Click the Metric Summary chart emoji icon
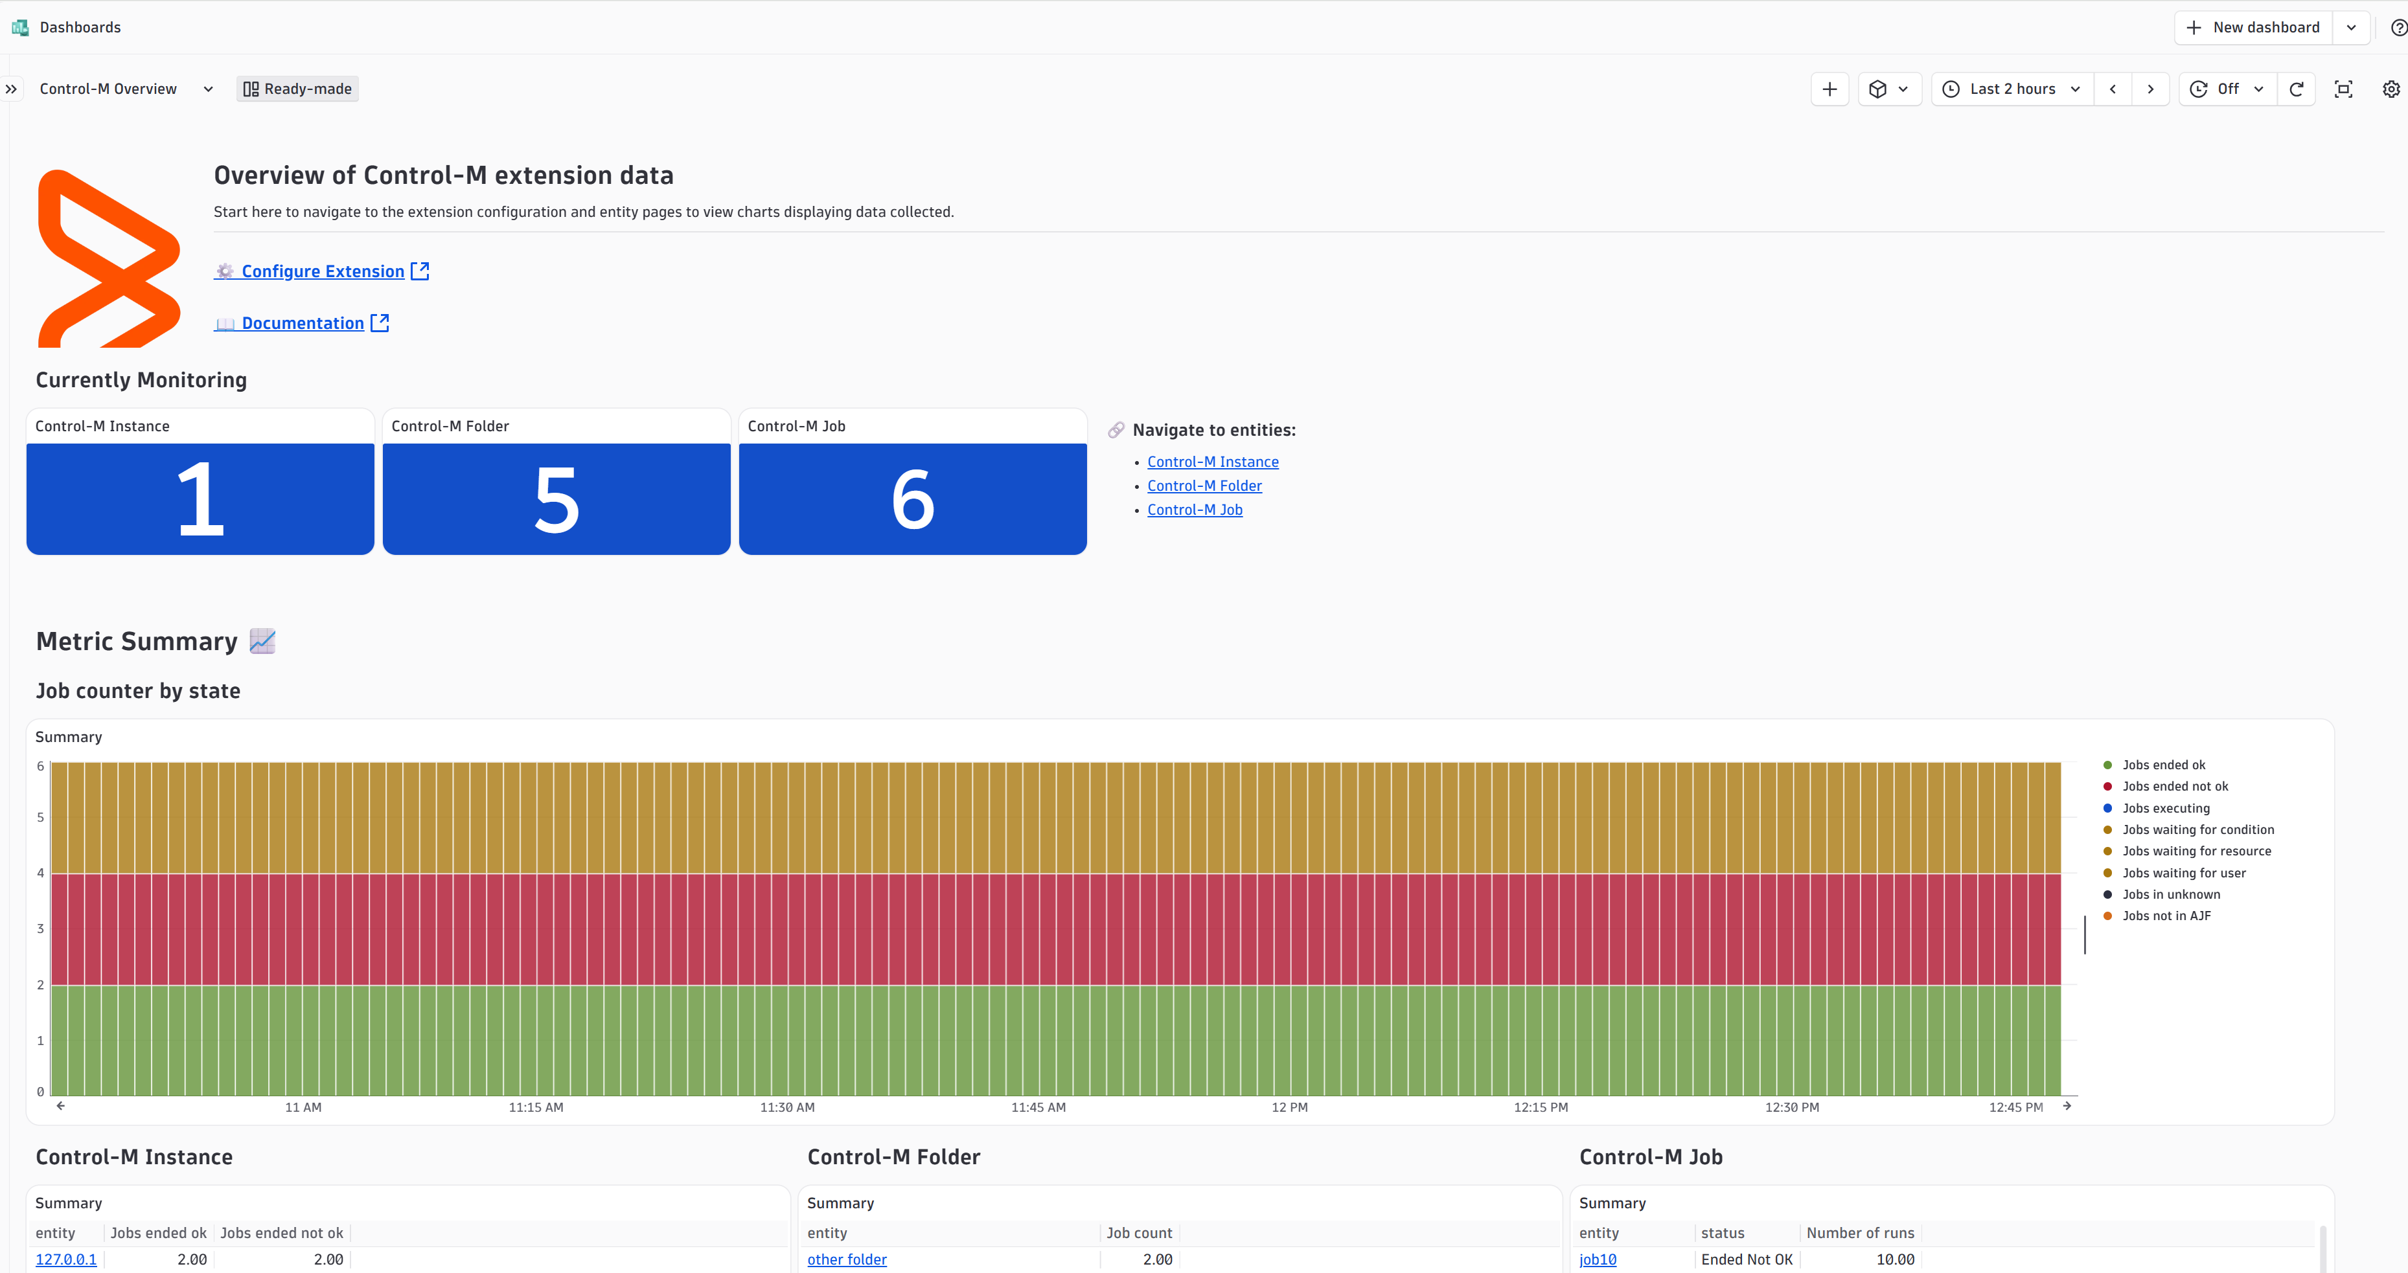 [262, 640]
